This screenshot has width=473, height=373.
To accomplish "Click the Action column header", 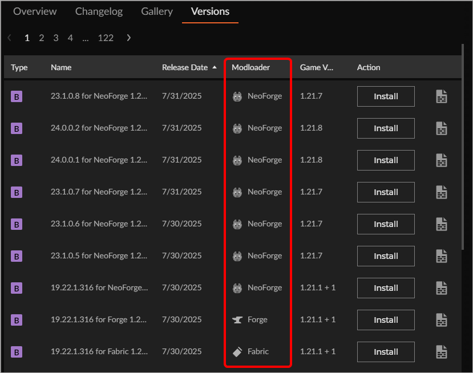I will point(369,67).
